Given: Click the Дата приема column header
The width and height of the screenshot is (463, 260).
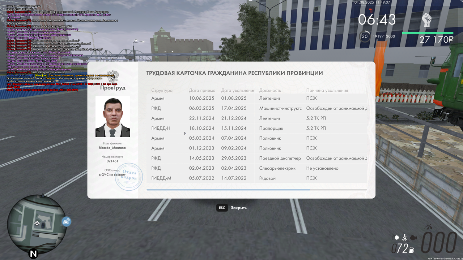Looking at the screenshot, I should tap(202, 90).
